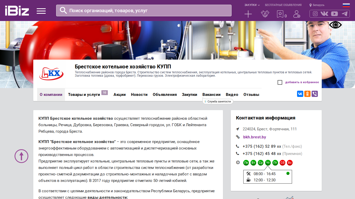The width and height of the screenshot is (355, 199).
Task: Expand the Закупки dropdown in header
Action: (x=252, y=5)
